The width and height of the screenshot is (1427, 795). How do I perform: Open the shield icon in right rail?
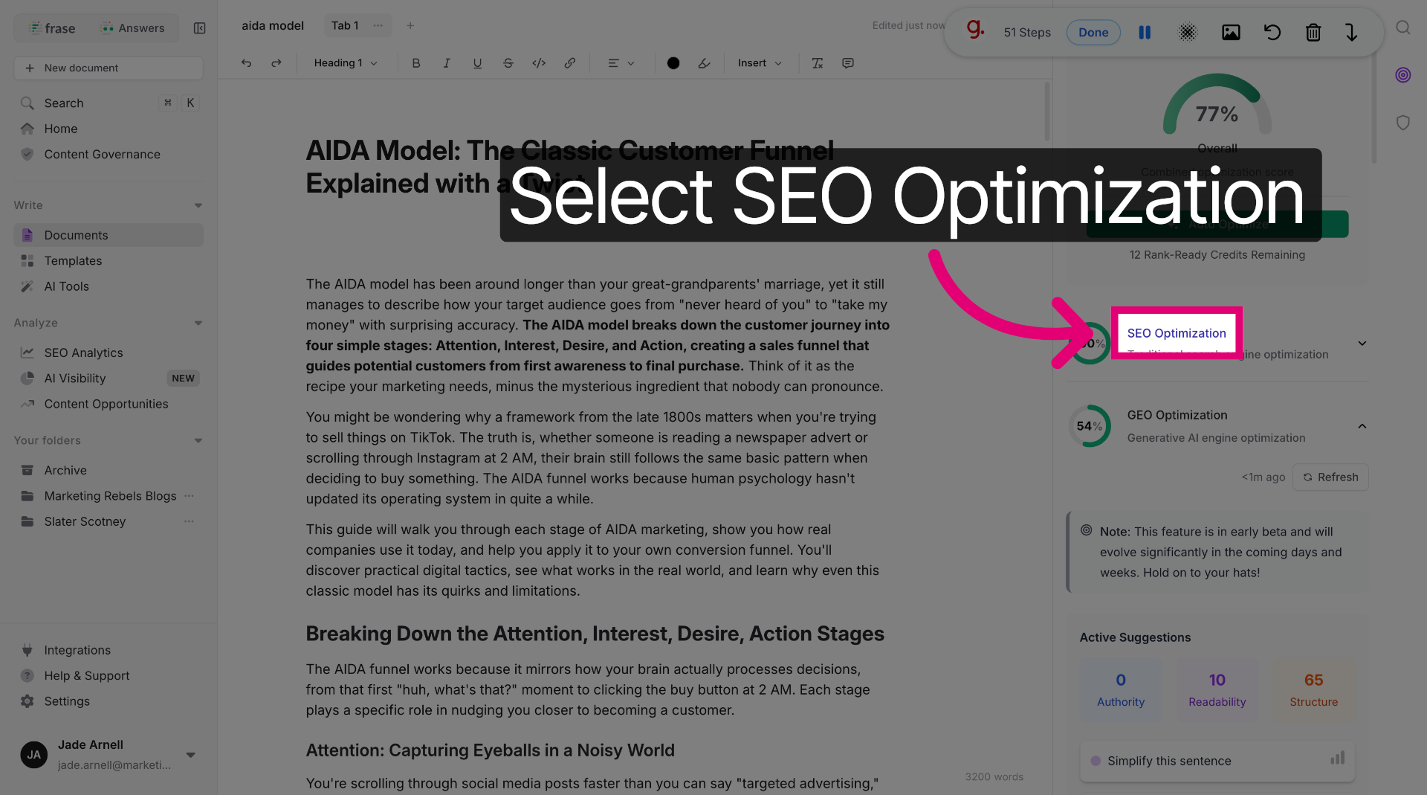point(1403,123)
